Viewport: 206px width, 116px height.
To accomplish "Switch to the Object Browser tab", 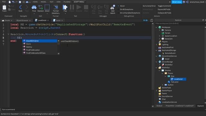I will 22,20.
